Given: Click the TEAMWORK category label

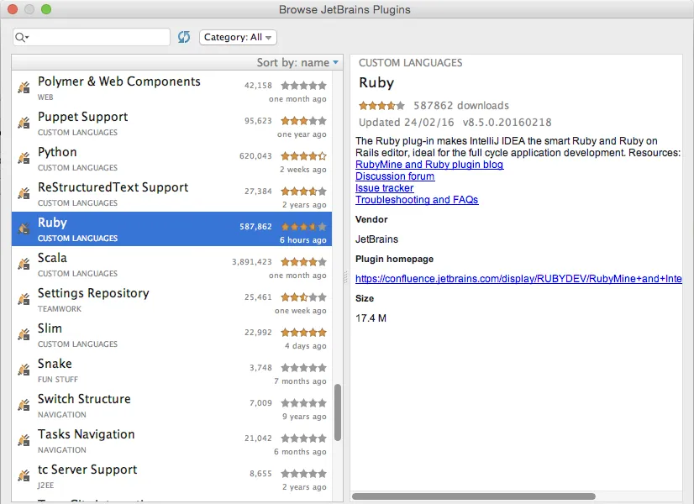Looking at the screenshot, I should 60,309.
